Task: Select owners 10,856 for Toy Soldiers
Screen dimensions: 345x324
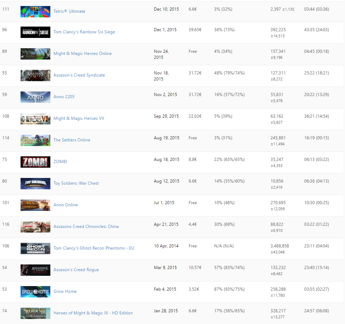Action: (277, 181)
